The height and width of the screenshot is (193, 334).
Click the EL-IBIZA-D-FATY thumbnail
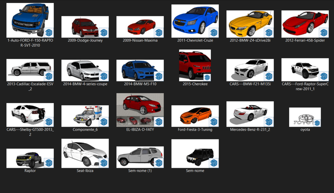pos(140,110)
